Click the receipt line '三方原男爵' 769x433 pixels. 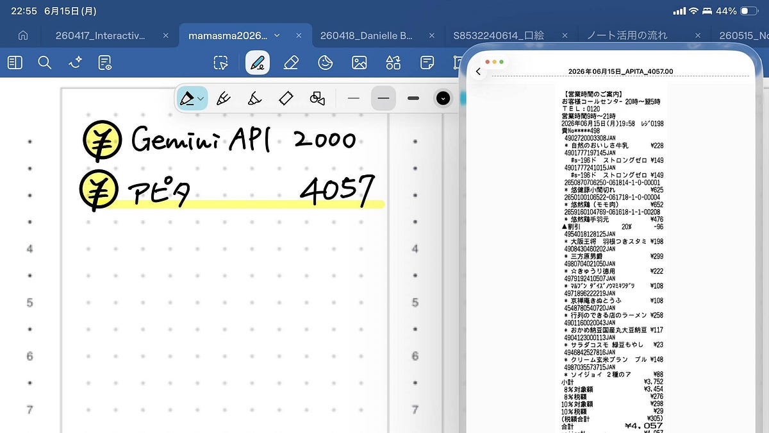pyautogui.click(x=613, y=256)
